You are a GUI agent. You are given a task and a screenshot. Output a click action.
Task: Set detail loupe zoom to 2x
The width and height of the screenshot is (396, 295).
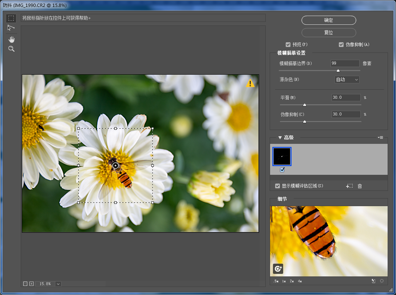pyautogui.click(x=291, y=281)
